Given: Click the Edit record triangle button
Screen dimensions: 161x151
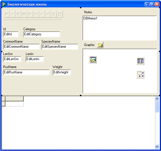Looking at the screenshot, I should [42, 14].
